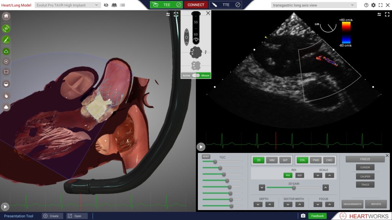Image resolution: width=392 pixels, height=220 pixels.
Task: Enable the BiP biplane mode
Action: [x=285, y=160]
